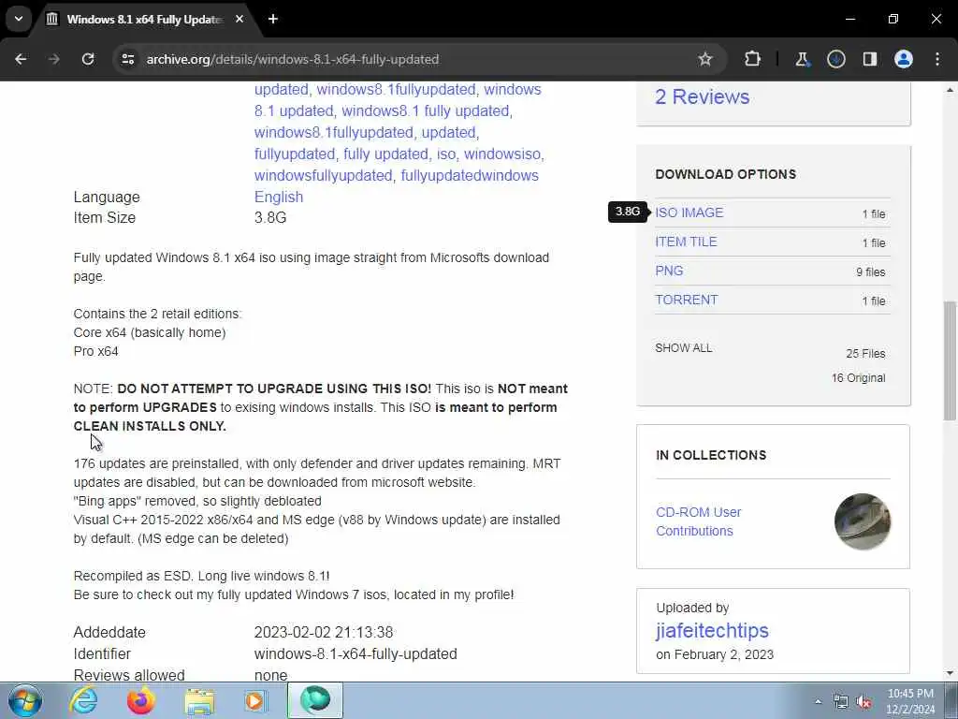Screen dimensions: 958x719
Task: Show hidden system tray icons
Action: (x=818, y=701)
